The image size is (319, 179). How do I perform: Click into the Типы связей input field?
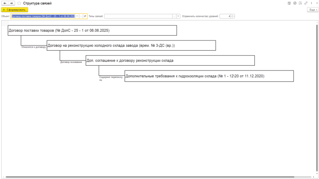click(x=138, y=16)
